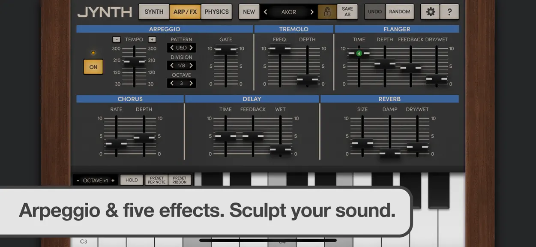Raise keyboard octave with plus

tap(113, 181)
